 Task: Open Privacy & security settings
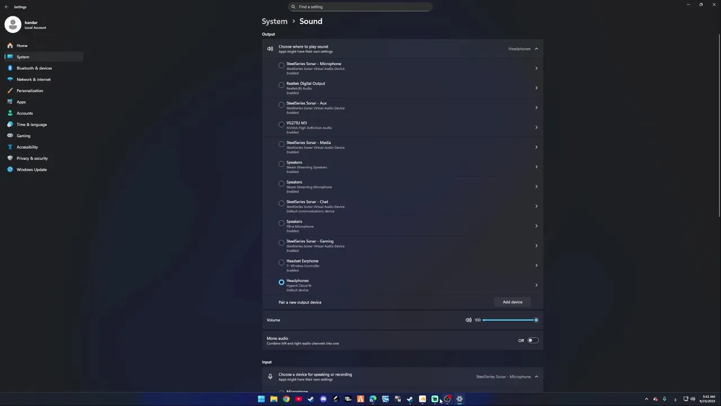[43, 158]
